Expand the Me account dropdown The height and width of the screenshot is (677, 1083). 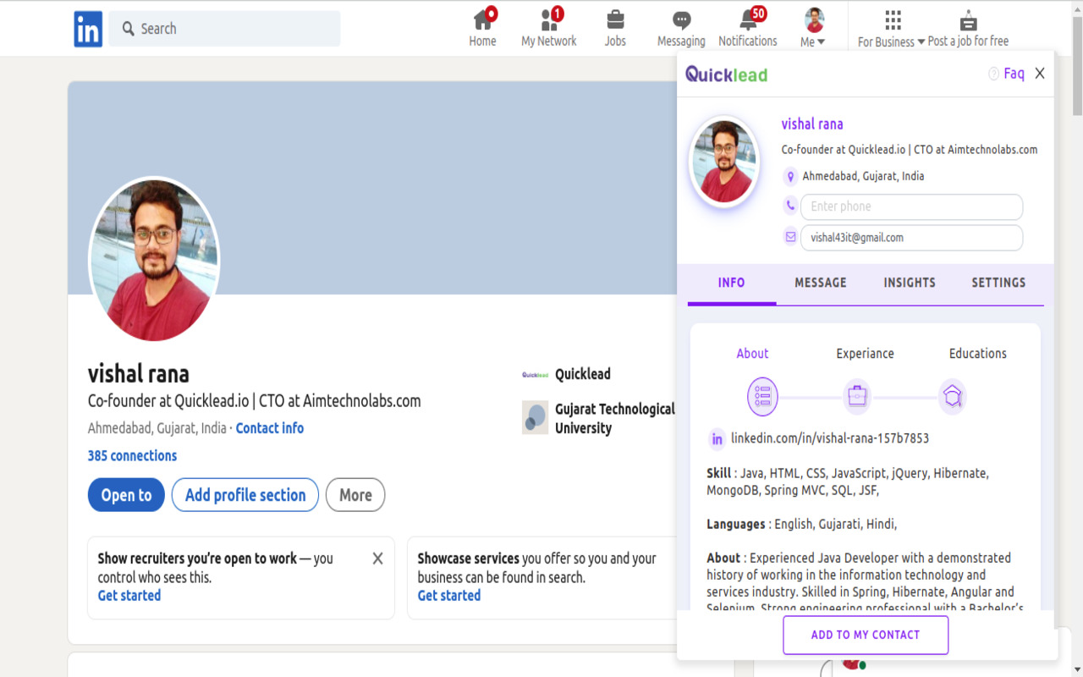[x=813, y=41]
